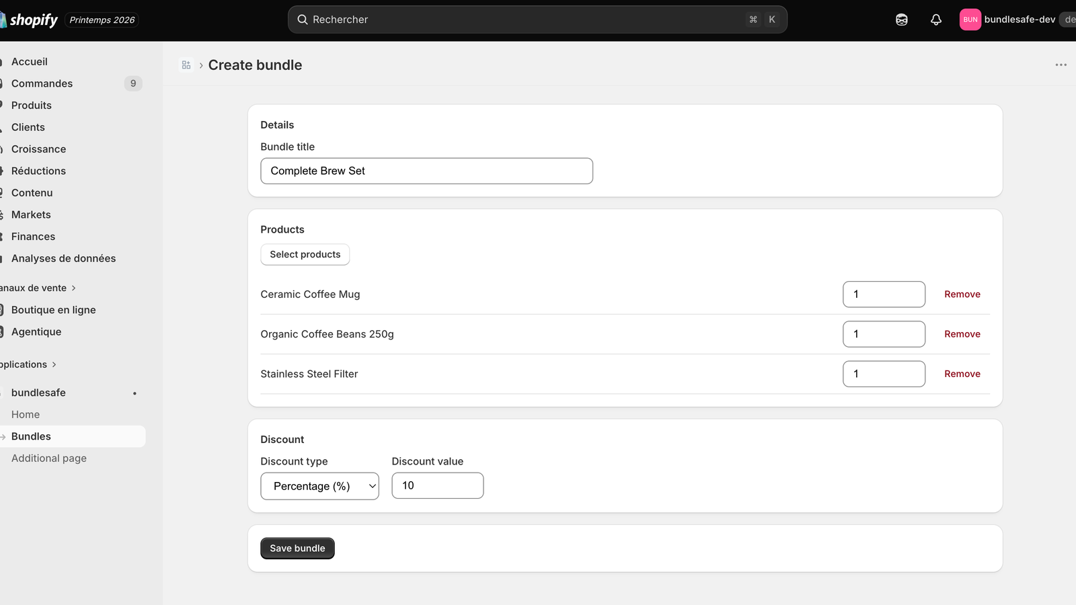Remove Ceramic Coffee Mug from bundle
1076x605 pixels.
click(962, 294)
